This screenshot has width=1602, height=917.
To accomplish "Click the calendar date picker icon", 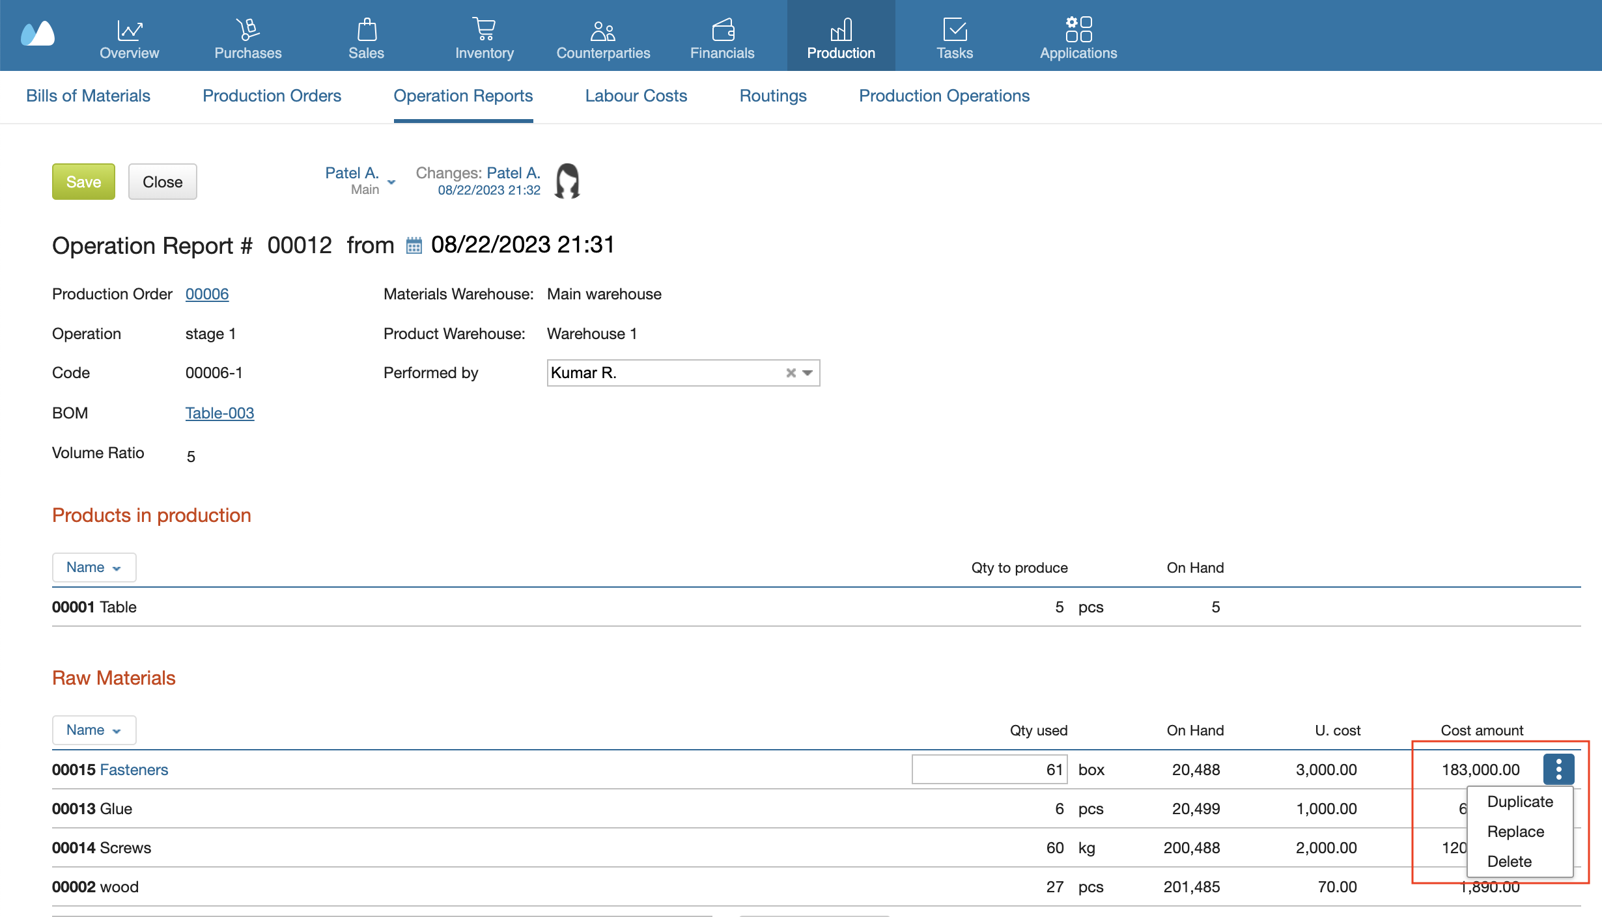I will point(414,245).
